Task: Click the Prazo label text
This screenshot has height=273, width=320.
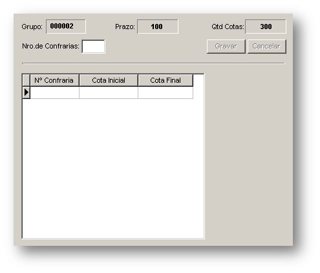Action: [125, 27]
